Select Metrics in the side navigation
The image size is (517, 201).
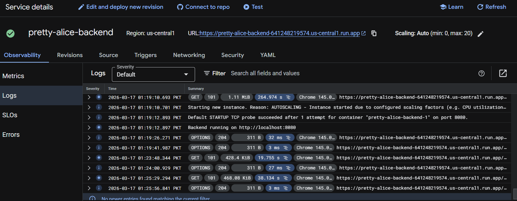tap(41, 76)
